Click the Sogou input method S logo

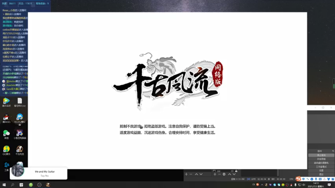298,179
